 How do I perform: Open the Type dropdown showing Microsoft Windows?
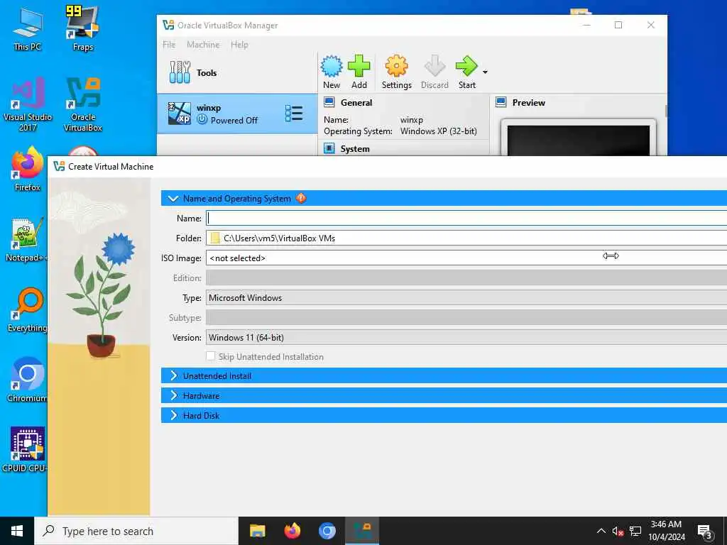[466, 297]
